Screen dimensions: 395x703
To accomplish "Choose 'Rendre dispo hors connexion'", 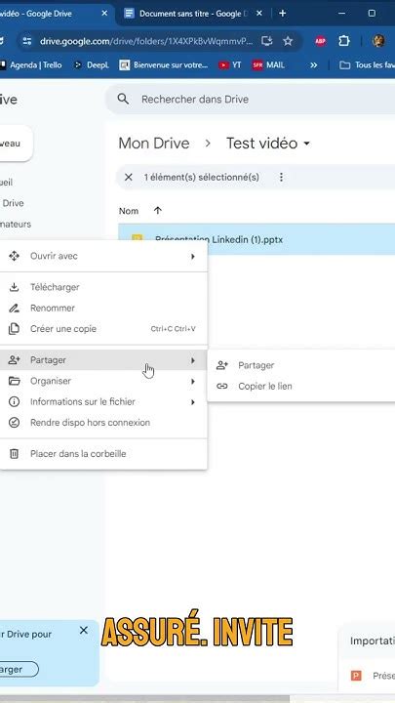I will (103, 423).
